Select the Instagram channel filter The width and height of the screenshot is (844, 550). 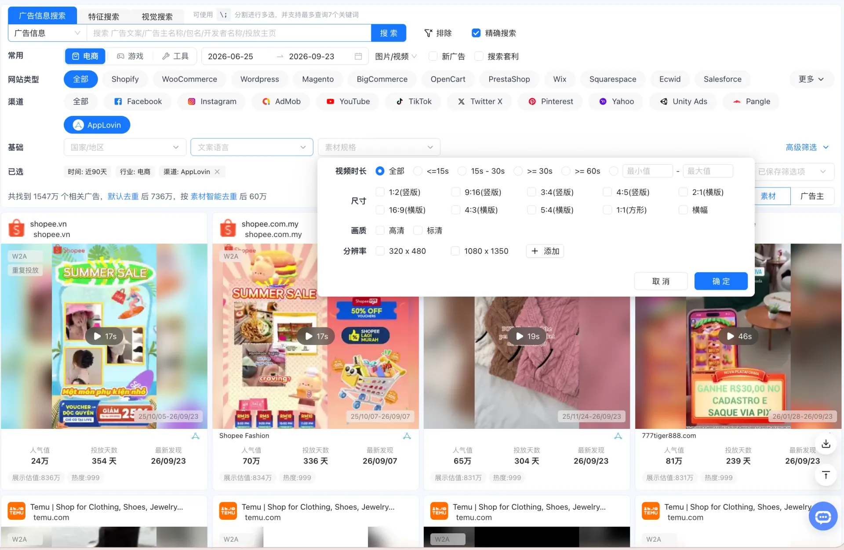pyautogui.click(x=212, y=101)
